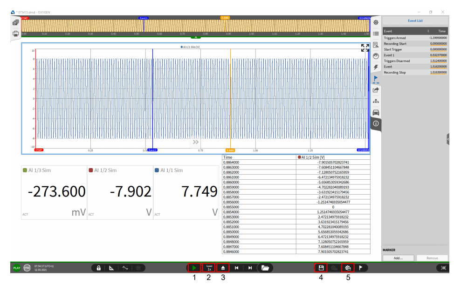Click the Add... marker button

pyautogui.click(x=398, y=258)
